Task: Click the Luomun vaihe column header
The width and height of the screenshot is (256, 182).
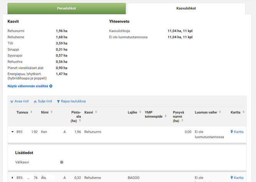Action: [206, 112]
